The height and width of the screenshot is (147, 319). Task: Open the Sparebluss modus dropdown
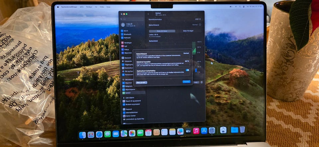click(198, 19)
